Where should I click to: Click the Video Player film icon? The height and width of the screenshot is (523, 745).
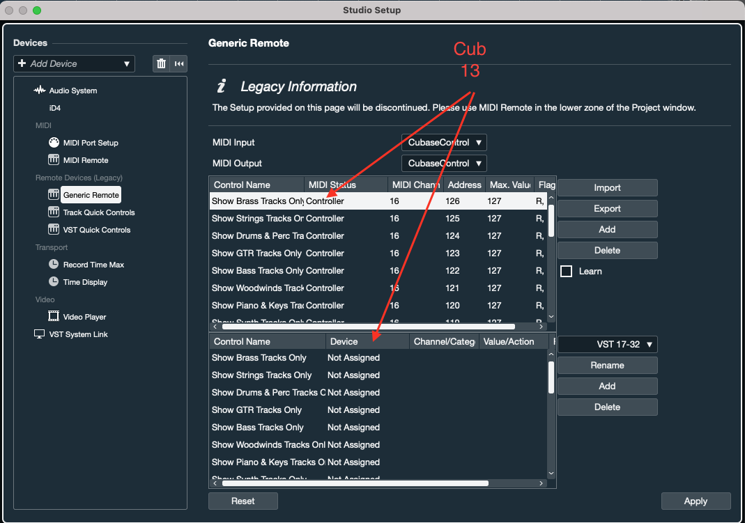54,317
